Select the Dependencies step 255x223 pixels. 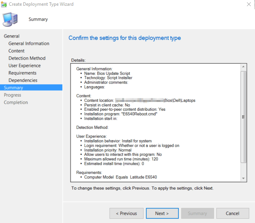(x=23, y=80)
